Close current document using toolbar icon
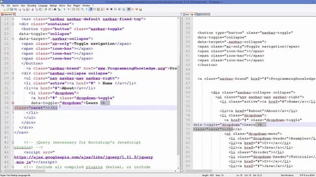 (x=20, y=9)
